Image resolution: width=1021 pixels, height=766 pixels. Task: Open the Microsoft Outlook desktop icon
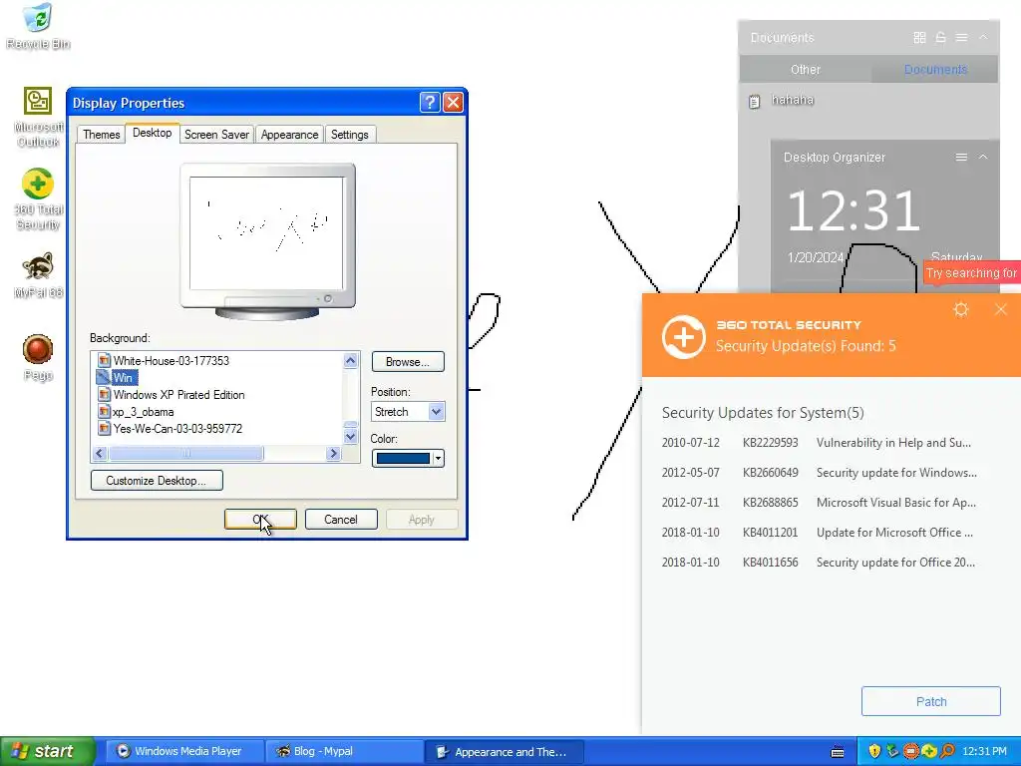pyautogui.click(x=38, y=118)
